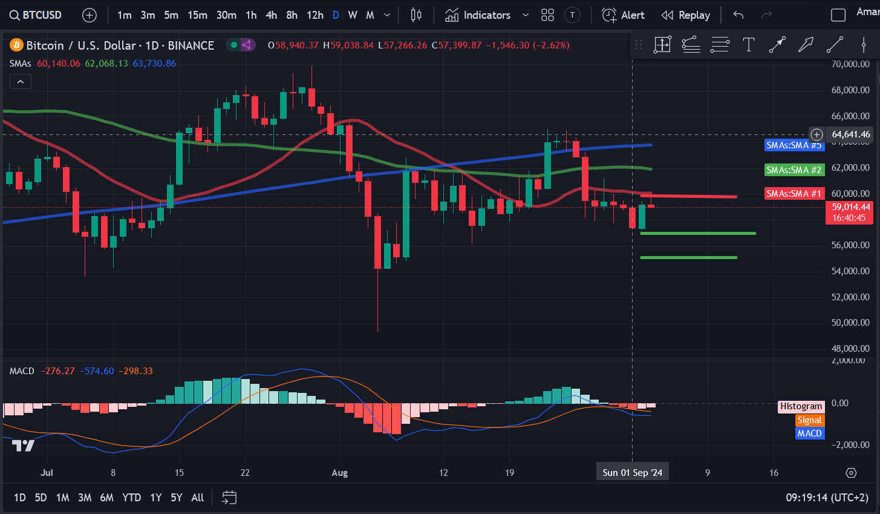This screenshot has height=514, width=880.
Task: Select the SMAs indicator legend
Action: tap(20, 64)
